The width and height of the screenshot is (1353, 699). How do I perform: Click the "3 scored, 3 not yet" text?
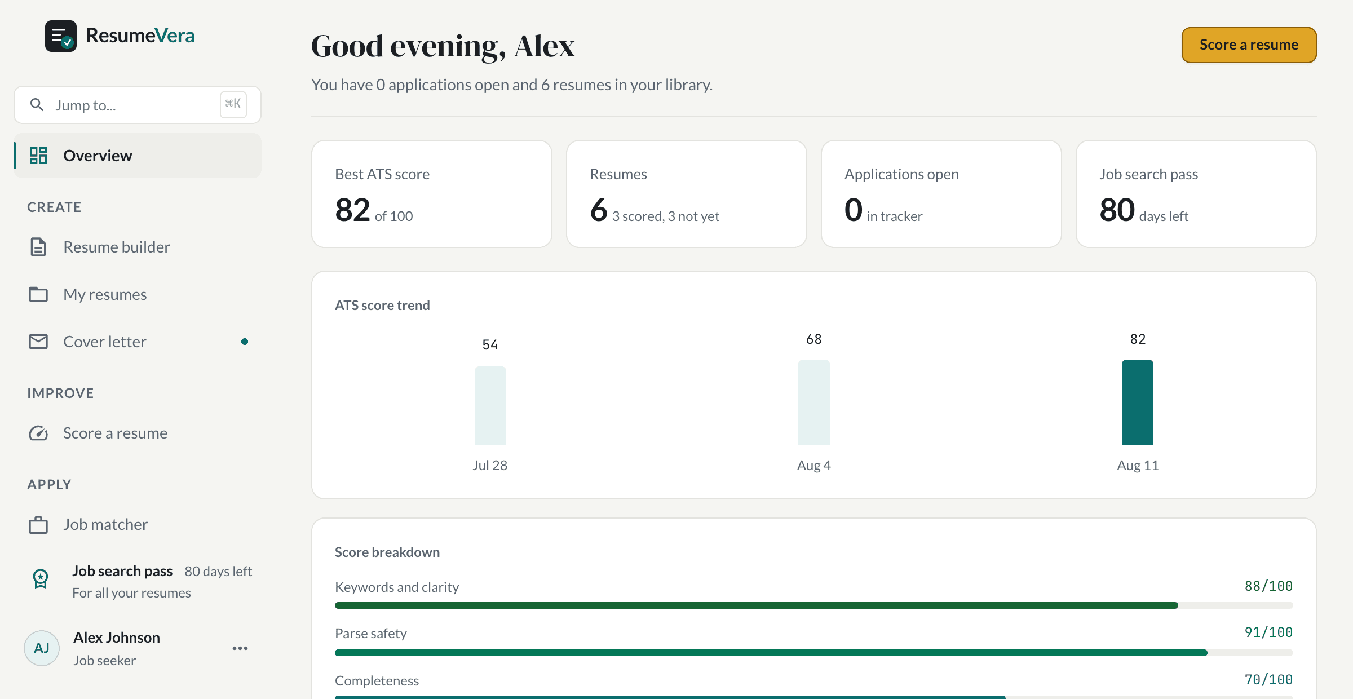click(666, 216)
